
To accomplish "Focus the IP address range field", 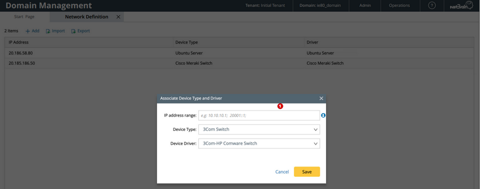I will click(259, 116).
